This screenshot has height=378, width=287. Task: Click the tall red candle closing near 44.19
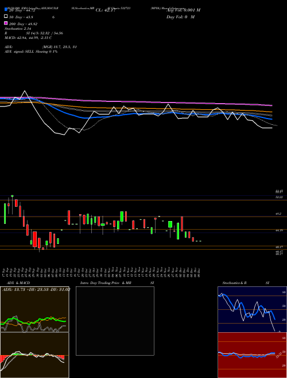[x=181, y=224]
